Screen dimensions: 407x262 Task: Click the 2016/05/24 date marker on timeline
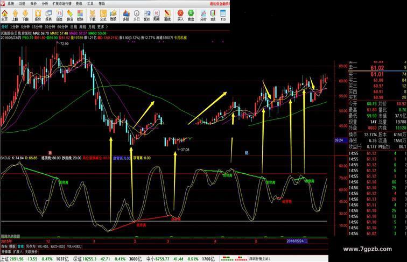(x=297, y=241)
